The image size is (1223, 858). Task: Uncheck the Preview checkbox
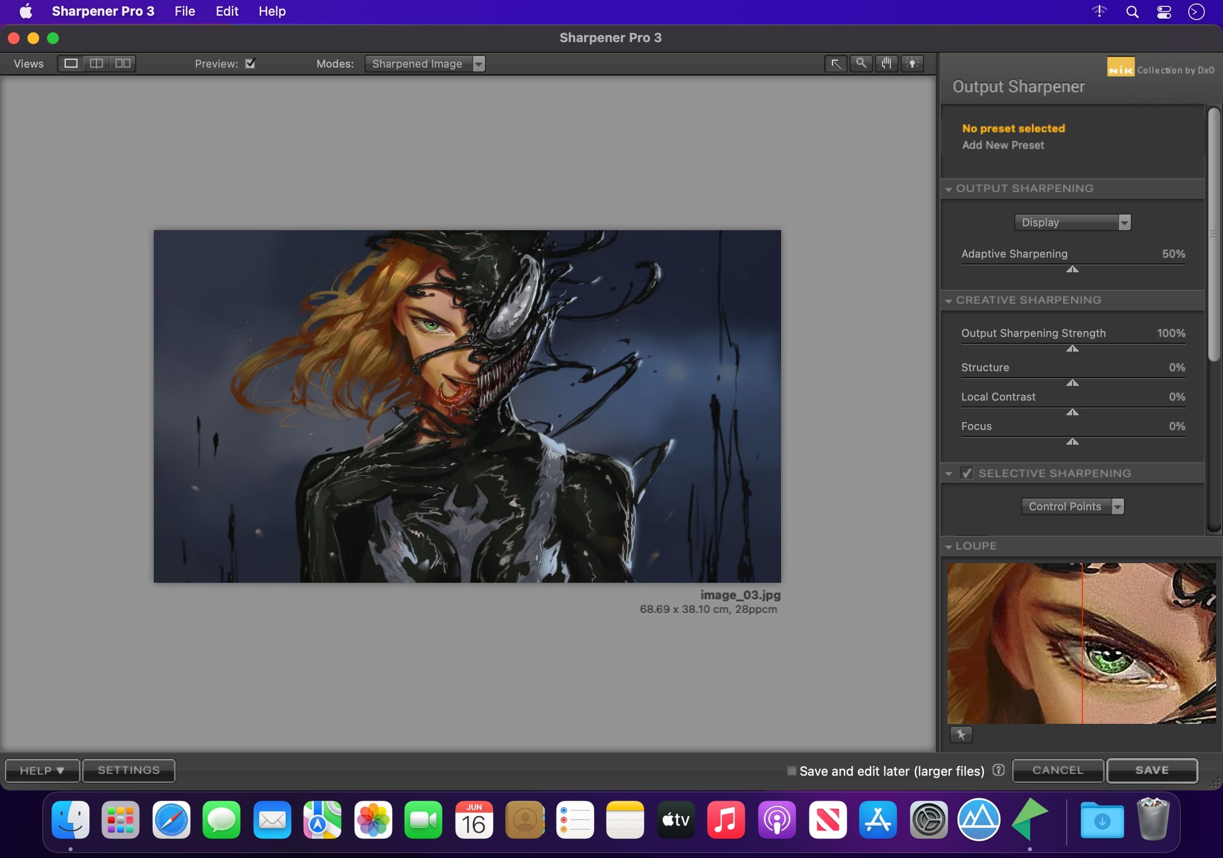(250, 63)
